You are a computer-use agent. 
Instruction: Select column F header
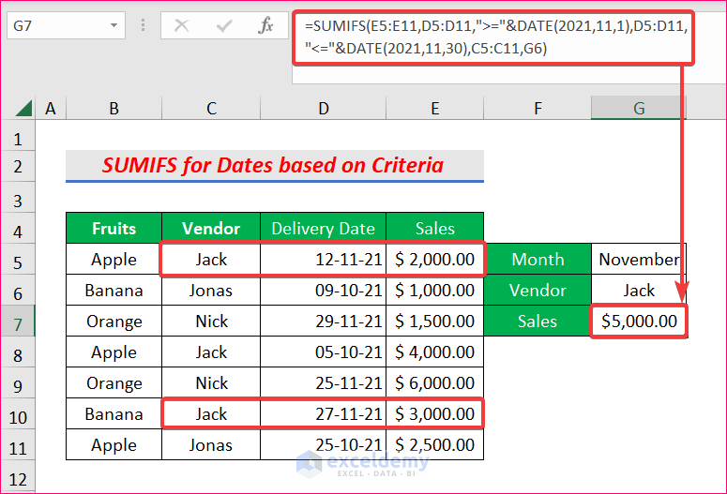538,109
